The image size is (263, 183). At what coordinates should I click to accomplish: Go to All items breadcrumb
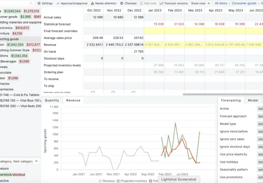pyautogui.click(x=221, y=3)
